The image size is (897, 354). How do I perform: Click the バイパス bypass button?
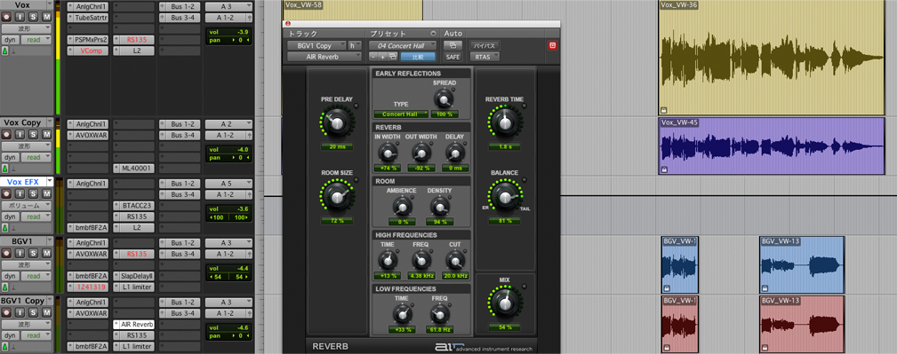coord(485,45)
